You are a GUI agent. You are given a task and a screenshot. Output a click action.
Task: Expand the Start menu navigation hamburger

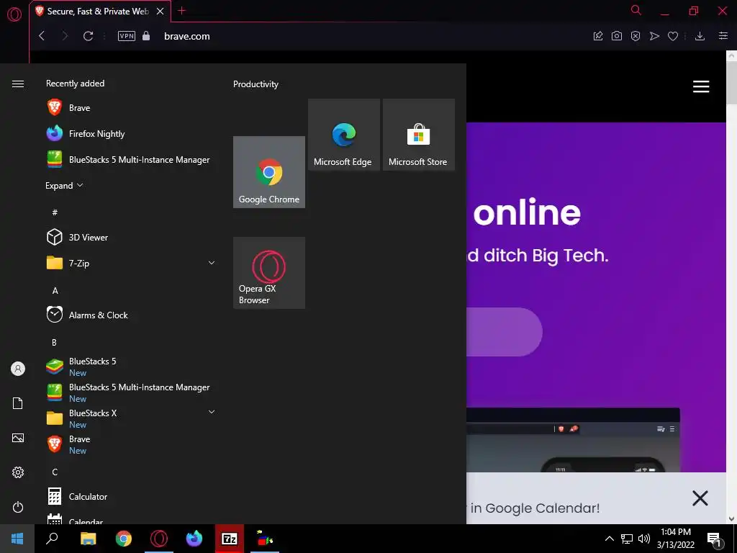(18, 84)
